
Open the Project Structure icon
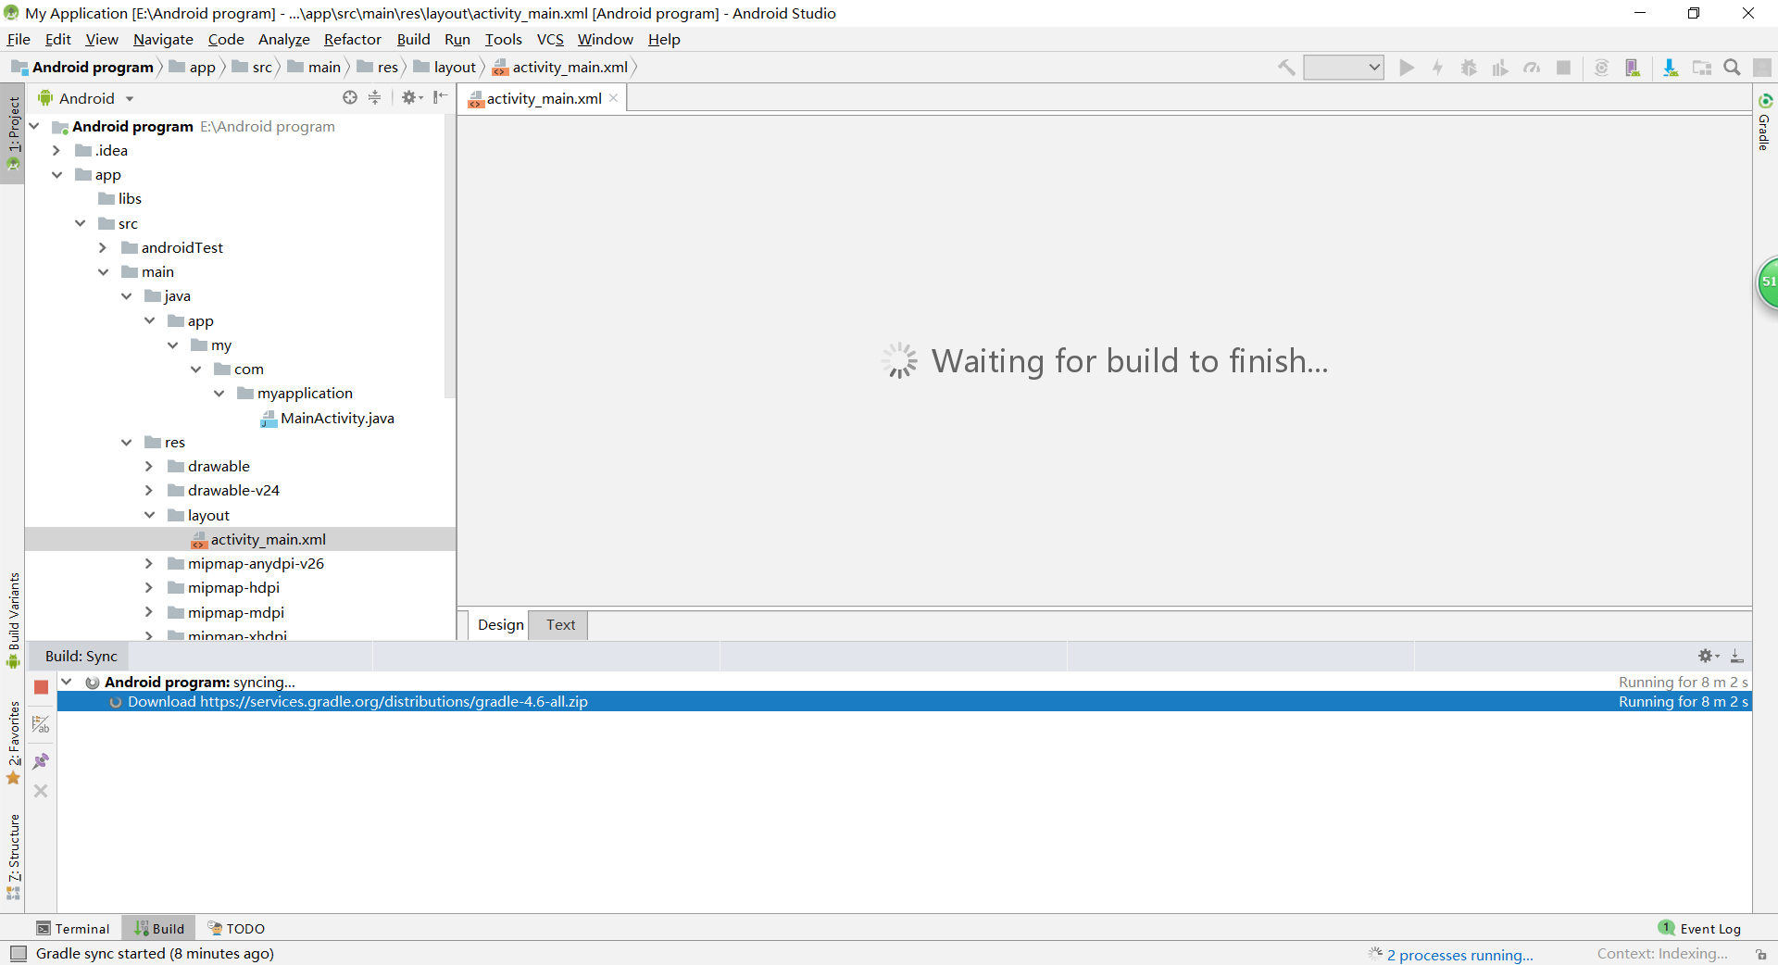[1702, 68]
